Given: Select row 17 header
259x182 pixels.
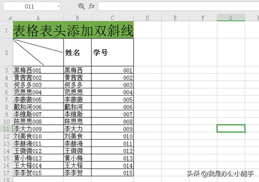Looking at the screenshot, I should pyautogui.click(x=6, y=173).
